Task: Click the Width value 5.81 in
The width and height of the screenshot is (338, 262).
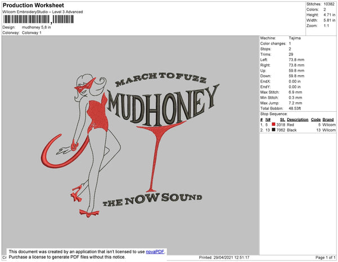Action: coord(330,20)
